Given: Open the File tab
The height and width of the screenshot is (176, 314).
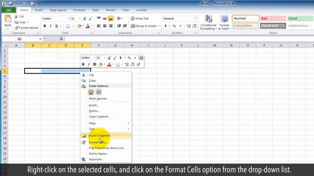Looking at the screenshot, I should 9,10.
